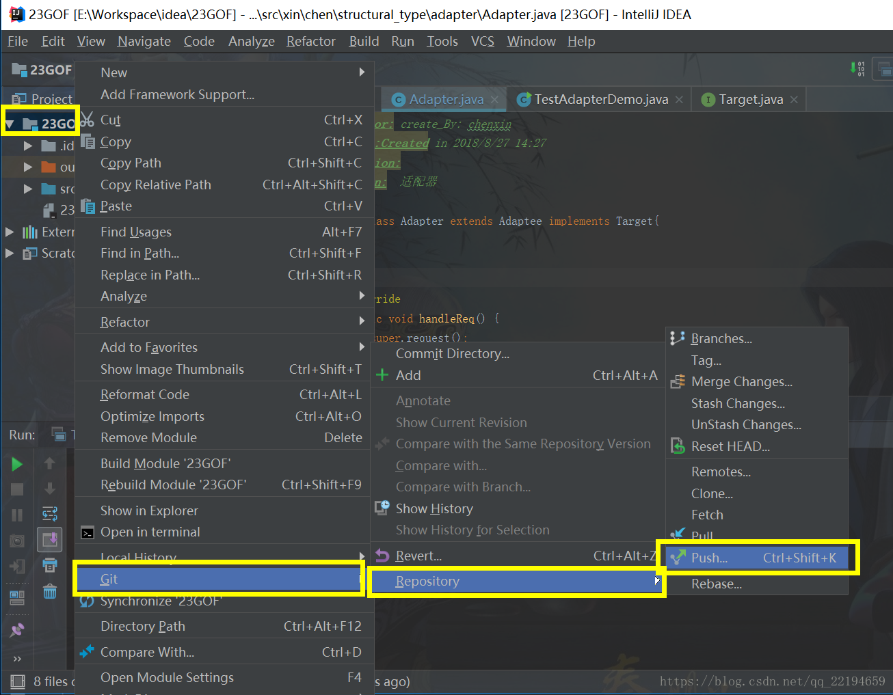893x695 pixels.
Task: Click the Pause icon in Run panel
Action: click(17, 515)
